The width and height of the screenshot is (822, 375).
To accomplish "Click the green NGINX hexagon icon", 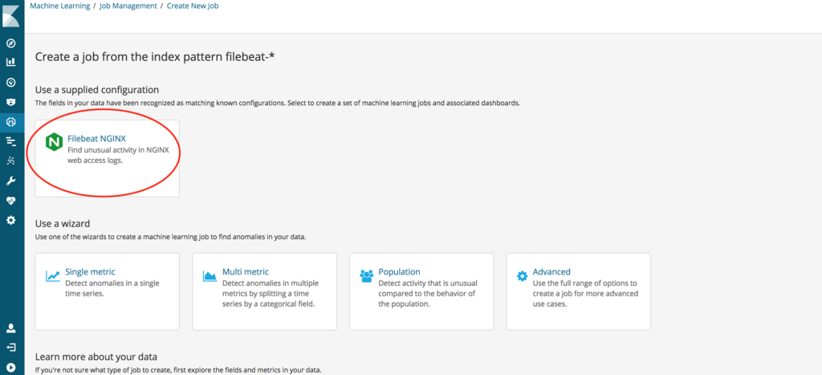I will (54, 143).
